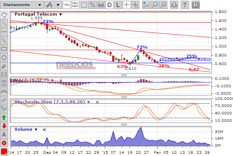Select the S speed lines tool

(x=4, y=109)
